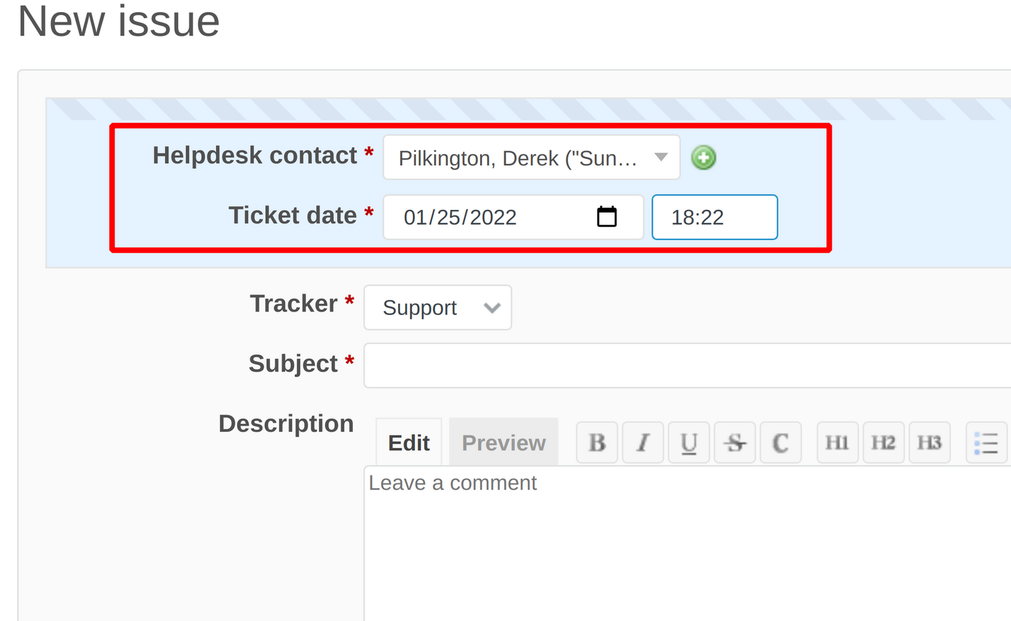Select the inline code formatting icon
1011x621 pixels.
[780, 442]
